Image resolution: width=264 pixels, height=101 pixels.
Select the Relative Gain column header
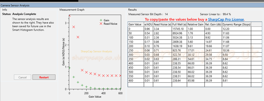click(x=196, y=24)
